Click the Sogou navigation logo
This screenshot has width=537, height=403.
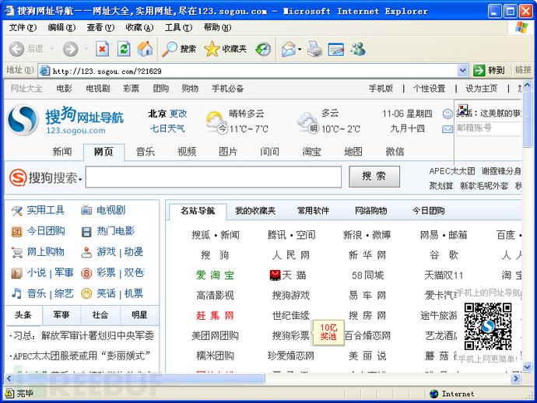coord(65,120)
